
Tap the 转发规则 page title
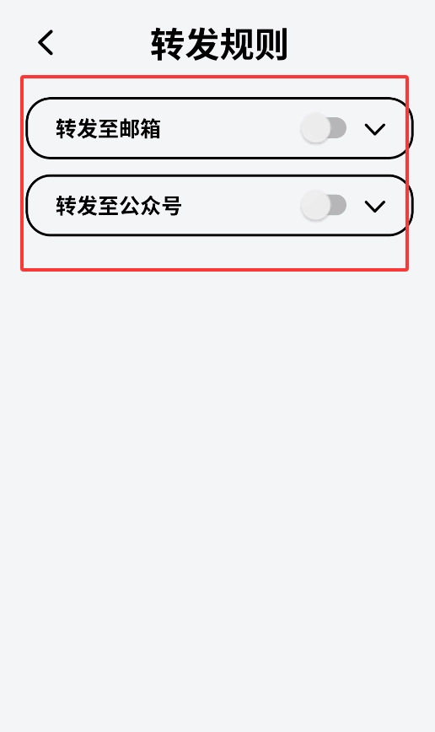coord(219,45)
